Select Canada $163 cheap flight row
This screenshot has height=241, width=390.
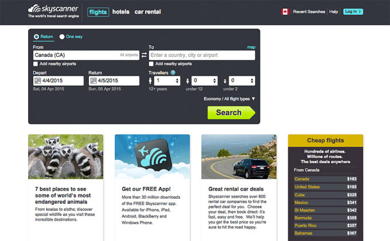(325, 179)
